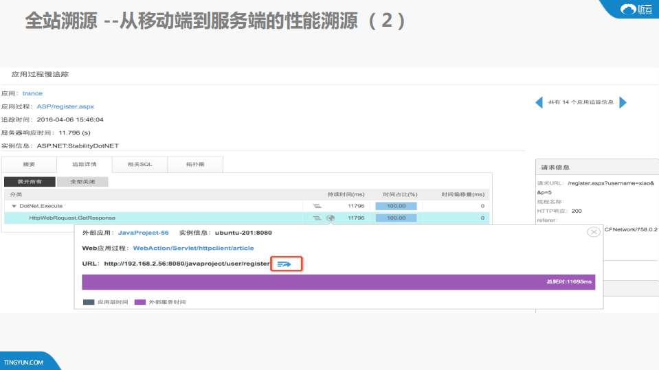Click the 100.00 percentage bar for DotNet.Execute

396,206
